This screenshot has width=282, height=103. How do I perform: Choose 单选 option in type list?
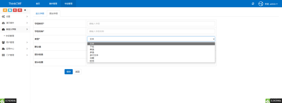click(151, 49)
